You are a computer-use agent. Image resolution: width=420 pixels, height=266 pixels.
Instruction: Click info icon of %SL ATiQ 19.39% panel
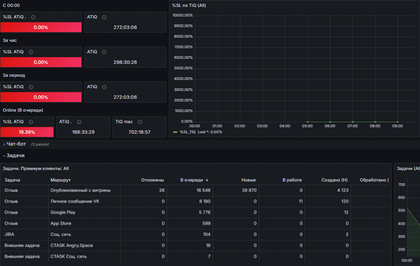[x=31, y=122]
